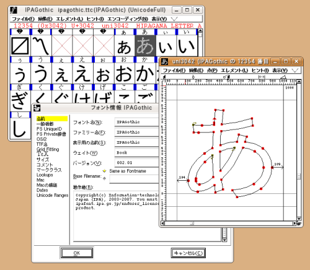Image resolution: width=310 pixels, height=270 pixels.
Task: Select the Same as Fontname radio option
Action: 105,171
